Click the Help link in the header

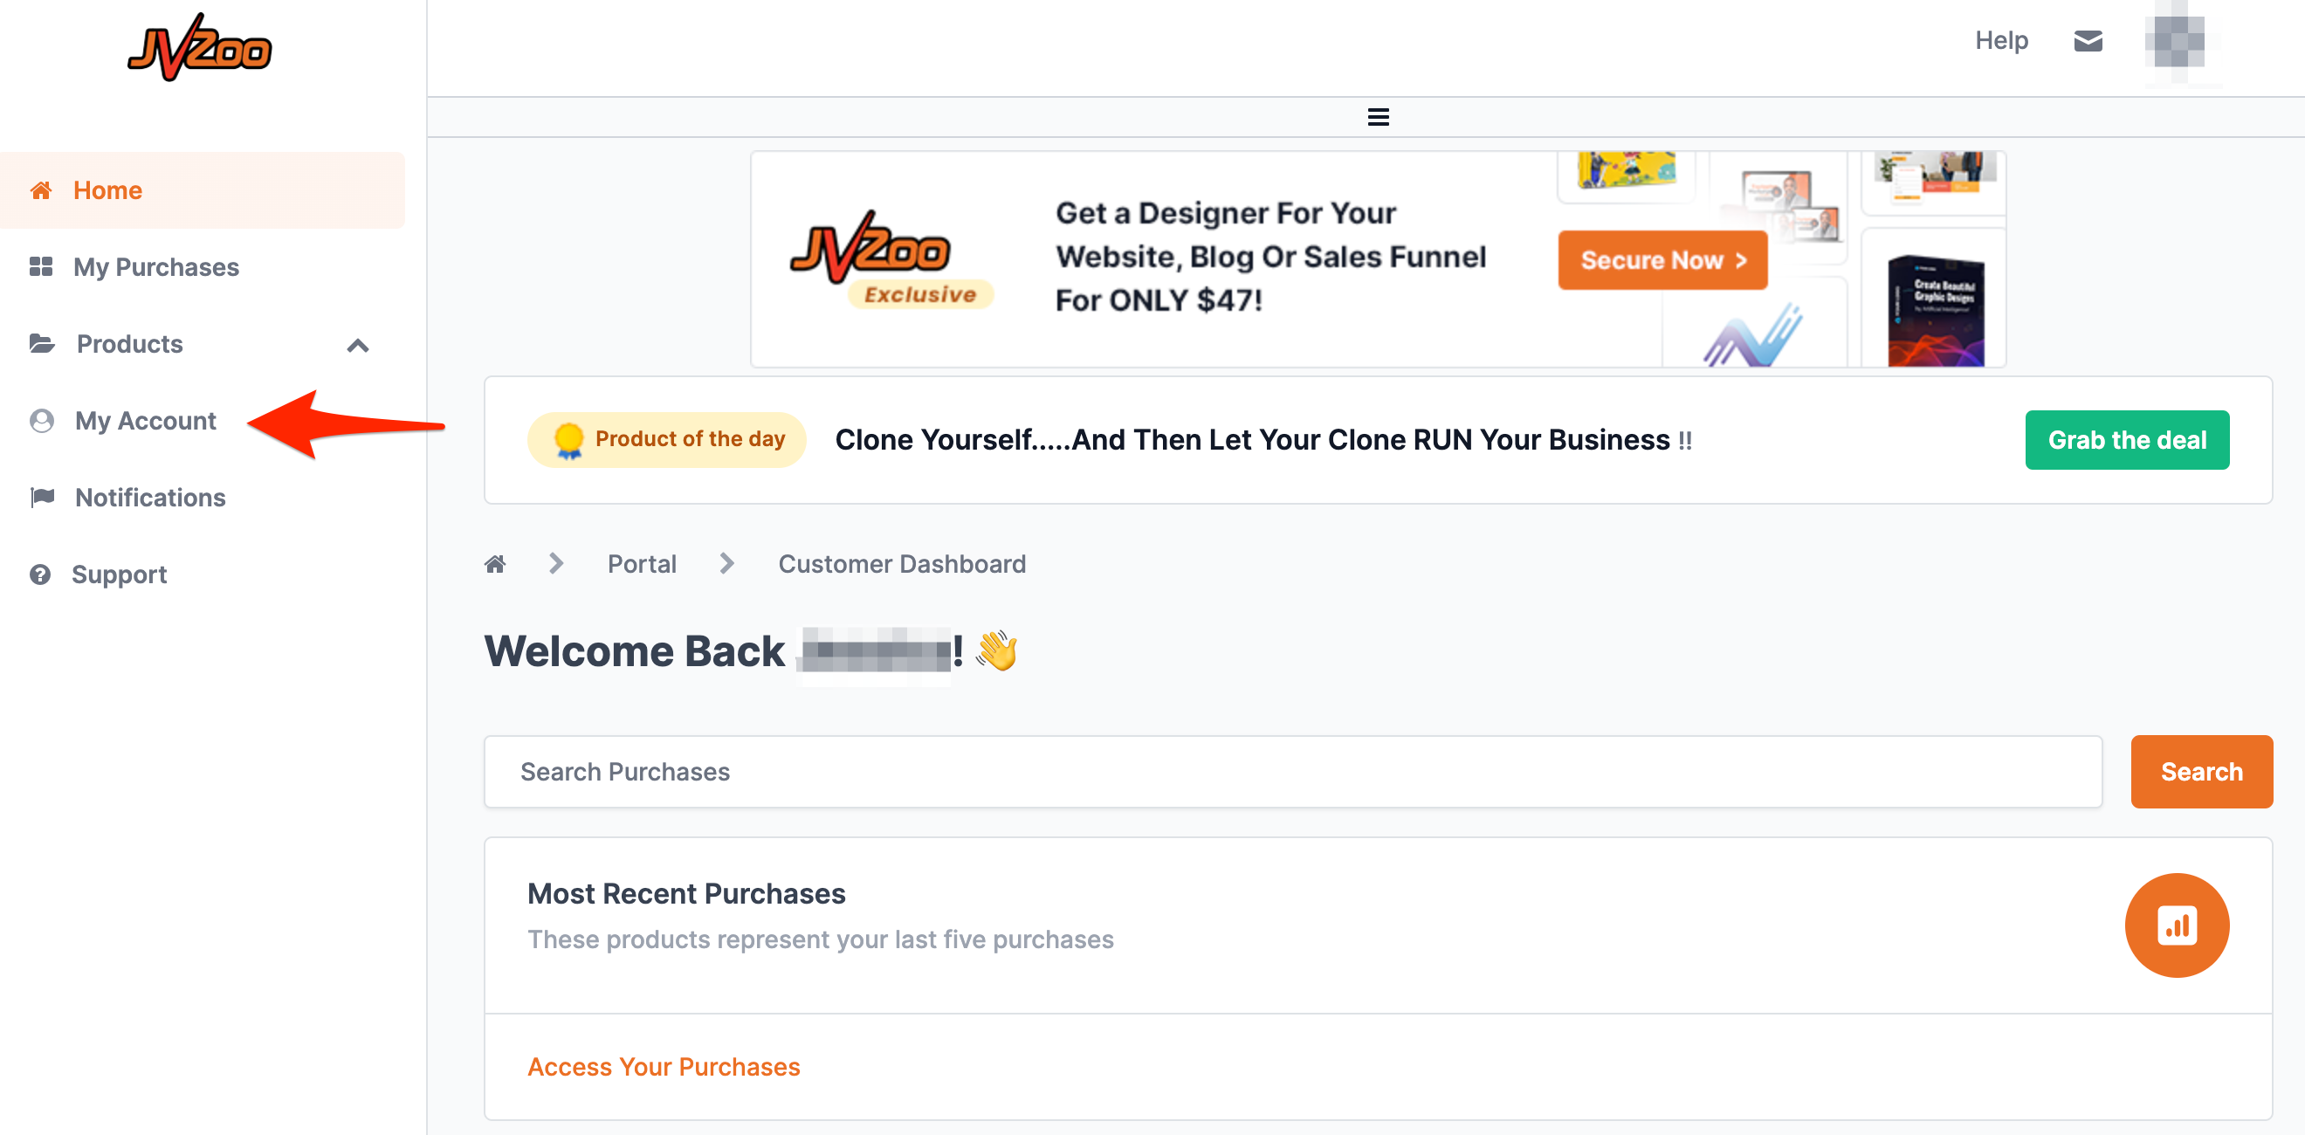pos(2002,40)
